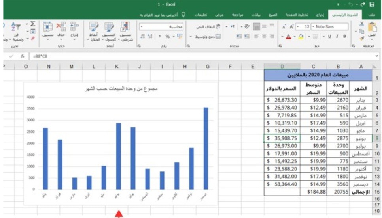The height and width of the screenshot is (218, 382).
Task: Switch to the إدراج (Insert) tab
Action: click(x=320, y=15)
